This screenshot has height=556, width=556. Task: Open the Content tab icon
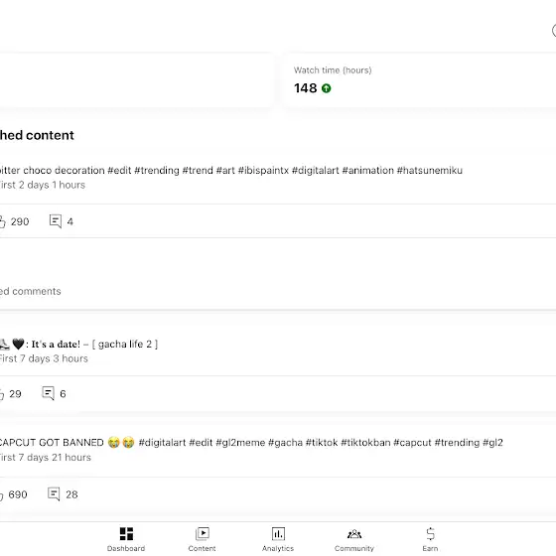point(203,534)
